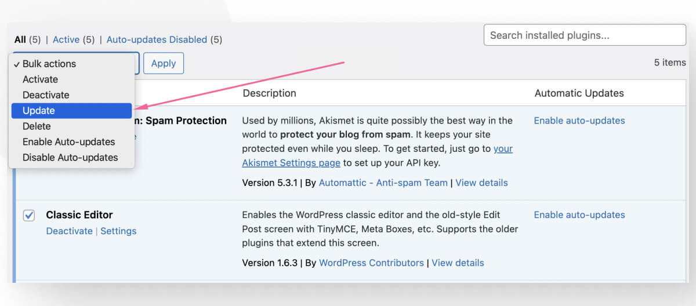Uncheck the Classic Editor checkbox
The height and width of the screenshot is (306, 696).
click(29, 216)
